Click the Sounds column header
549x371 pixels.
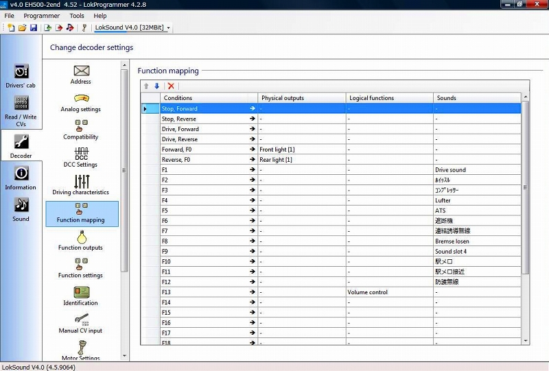(477, 98)
